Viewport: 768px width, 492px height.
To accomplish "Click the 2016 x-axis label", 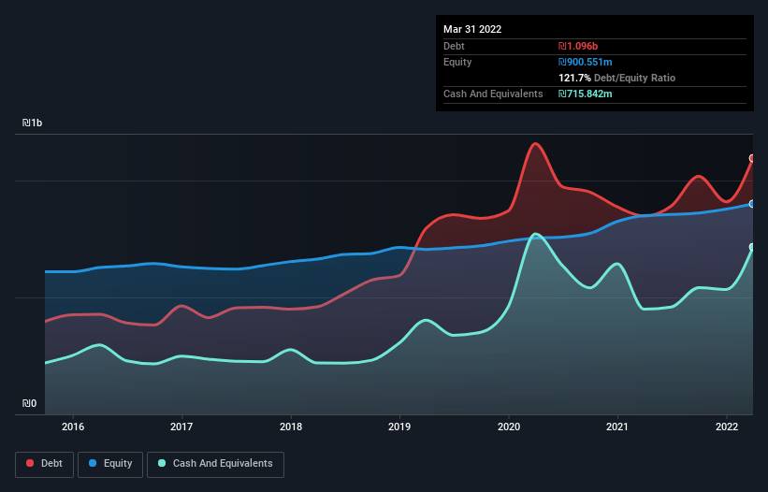I will coord(73,427).
